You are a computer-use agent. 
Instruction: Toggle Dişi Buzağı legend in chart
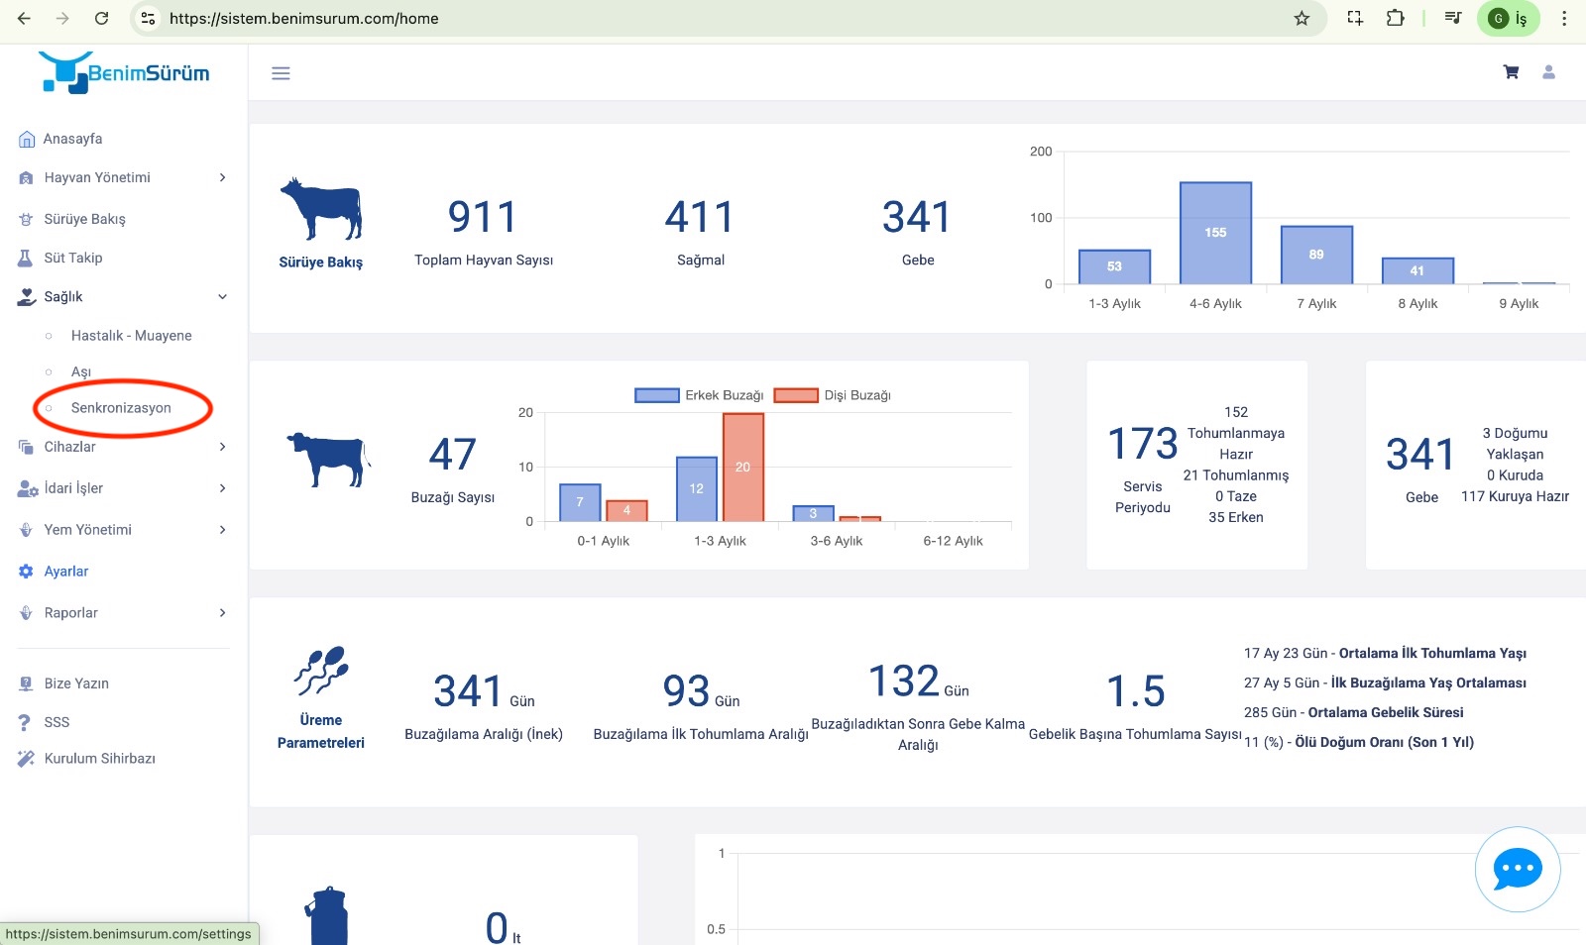tap(833, 395)
